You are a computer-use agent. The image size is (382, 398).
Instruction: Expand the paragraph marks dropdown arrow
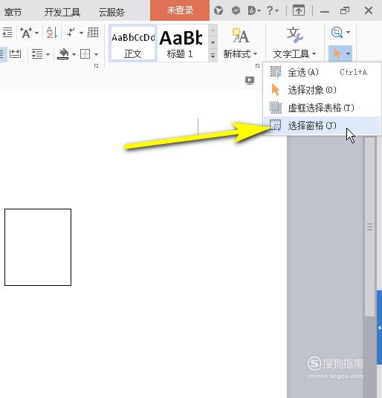click(x=81, y=33)
